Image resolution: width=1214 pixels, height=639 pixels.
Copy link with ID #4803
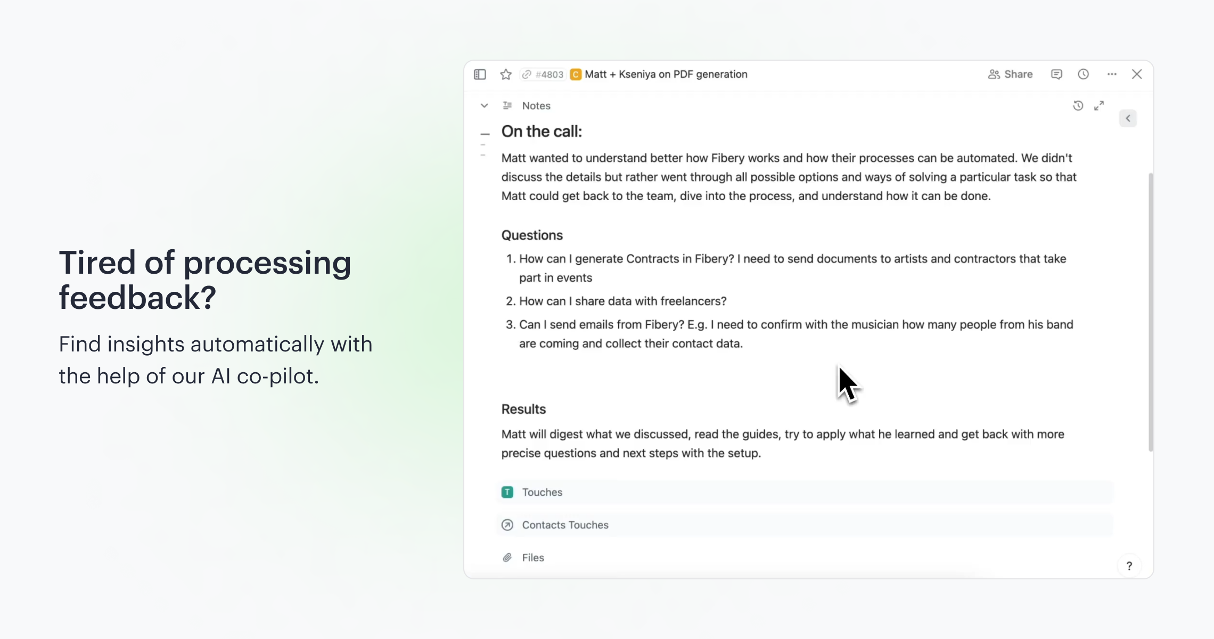tap(543, 75)
